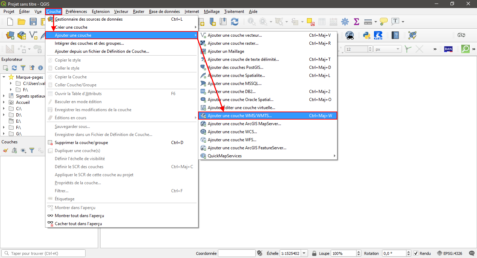Expand the D:\ drive node
The image size is (477, 258).
pyautogui.click(x=4, y=115)
